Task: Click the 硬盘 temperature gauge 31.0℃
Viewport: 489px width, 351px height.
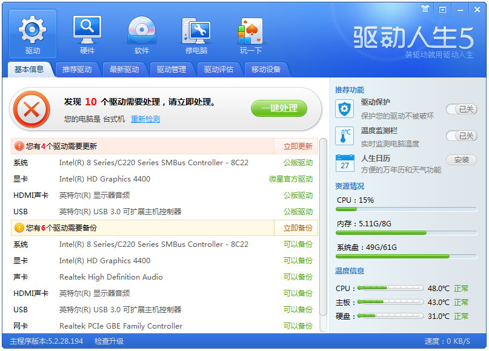Action: (x=390, y=316)
